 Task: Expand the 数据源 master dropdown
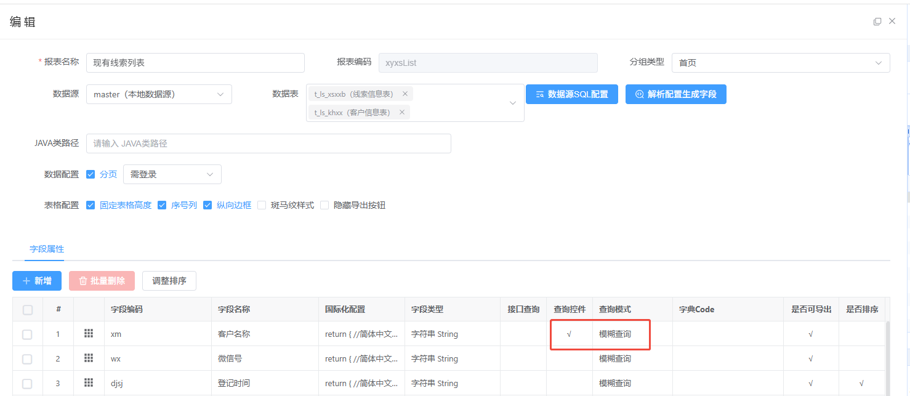[159, 94]
